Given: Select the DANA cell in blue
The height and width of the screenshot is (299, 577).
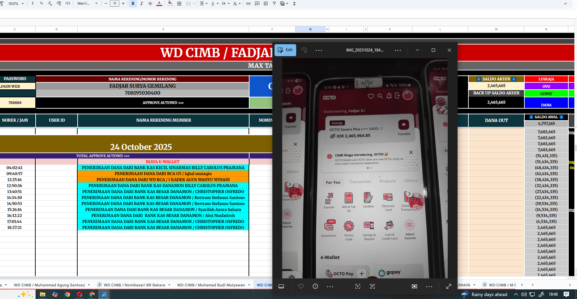Looking at the screenshot, I should pyautogui.click(x=546, y=103).
